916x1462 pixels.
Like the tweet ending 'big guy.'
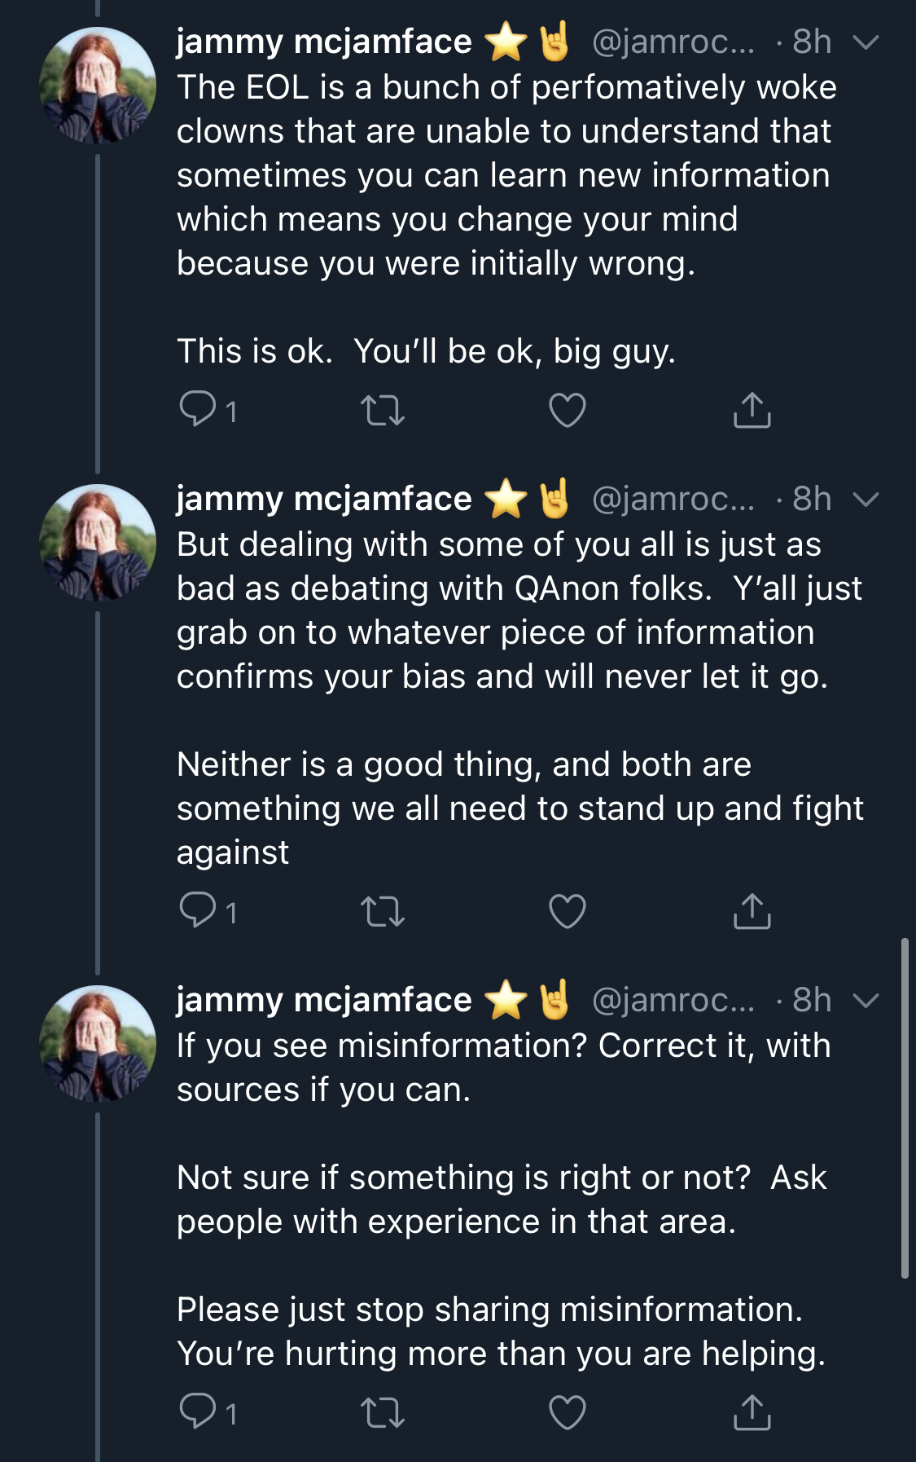[x=568, y=410]
